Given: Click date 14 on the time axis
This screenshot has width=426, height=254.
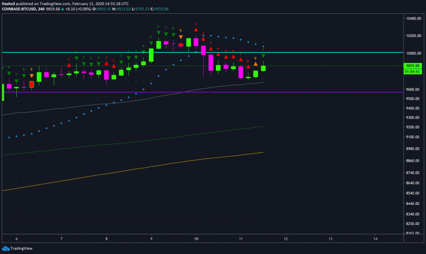Looking at the screenshot, I should click(376, 239).
